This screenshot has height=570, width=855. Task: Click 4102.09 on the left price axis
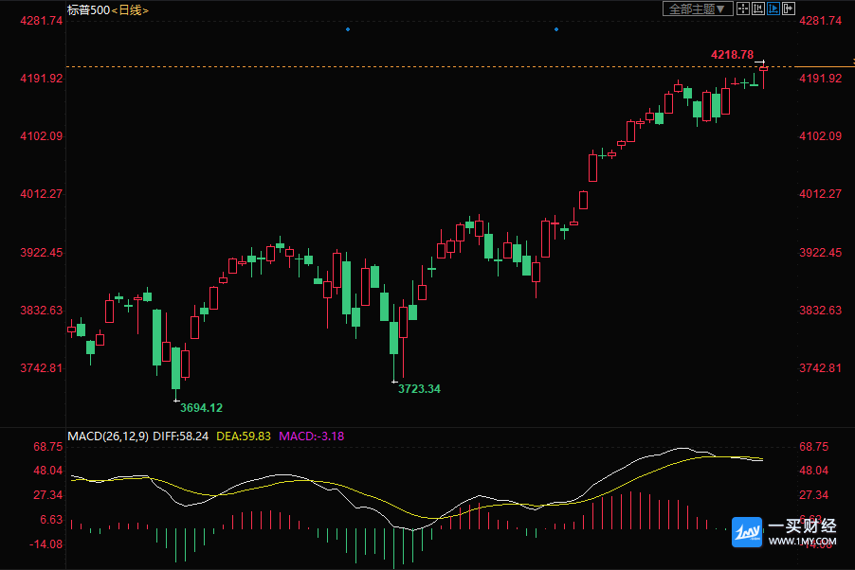coord(42,136)
